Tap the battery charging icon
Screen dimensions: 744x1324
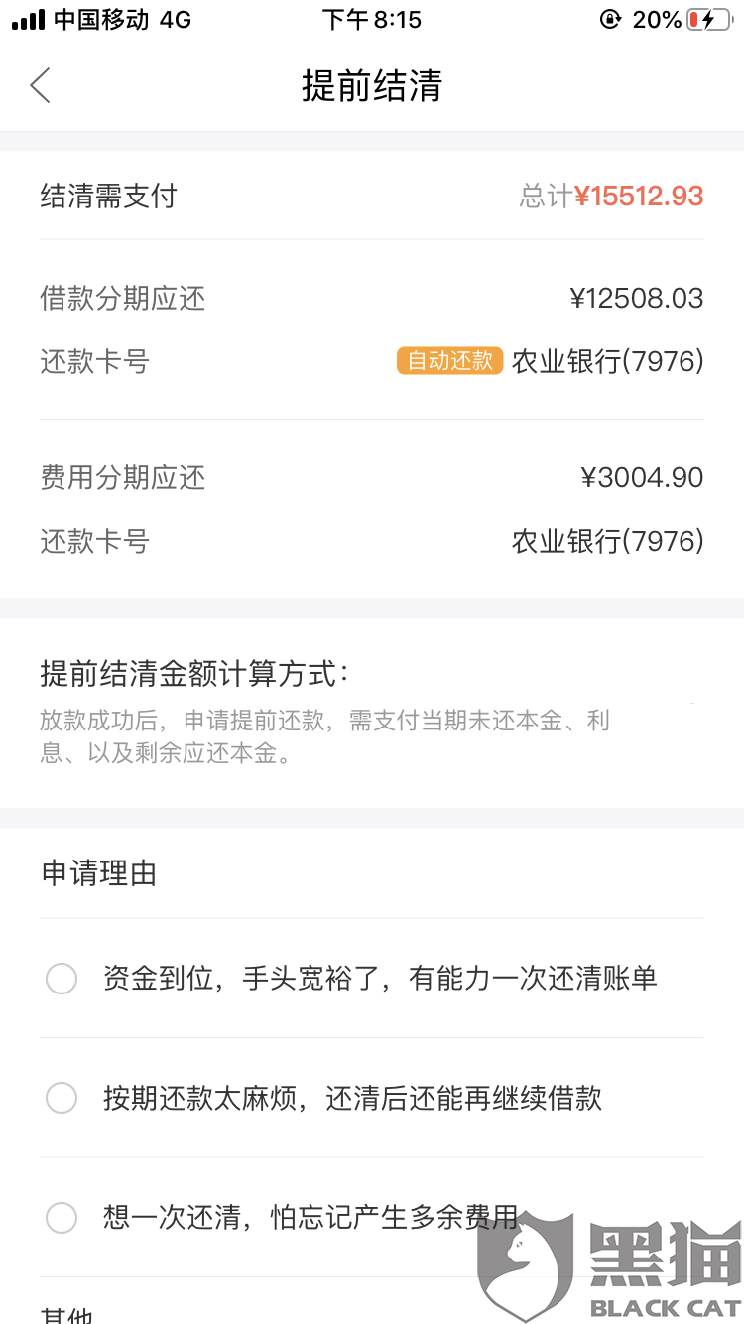click(x=709, y=20)
